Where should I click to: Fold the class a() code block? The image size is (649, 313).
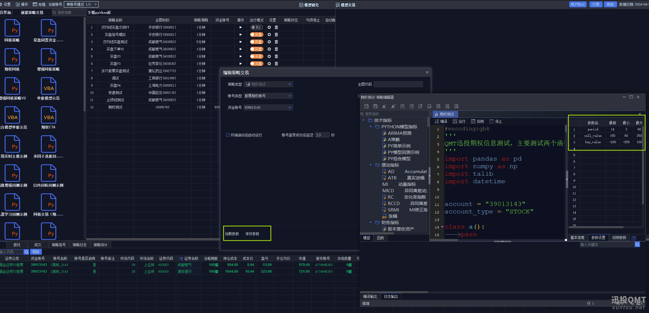[x=442, y=227]
